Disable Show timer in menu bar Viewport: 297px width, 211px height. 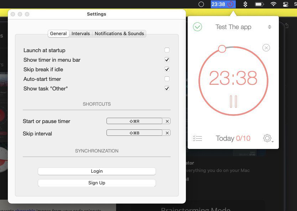[167, 60]
